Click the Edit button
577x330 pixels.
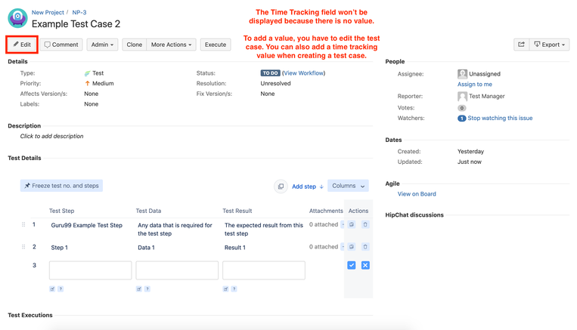(x=22, y=45)
